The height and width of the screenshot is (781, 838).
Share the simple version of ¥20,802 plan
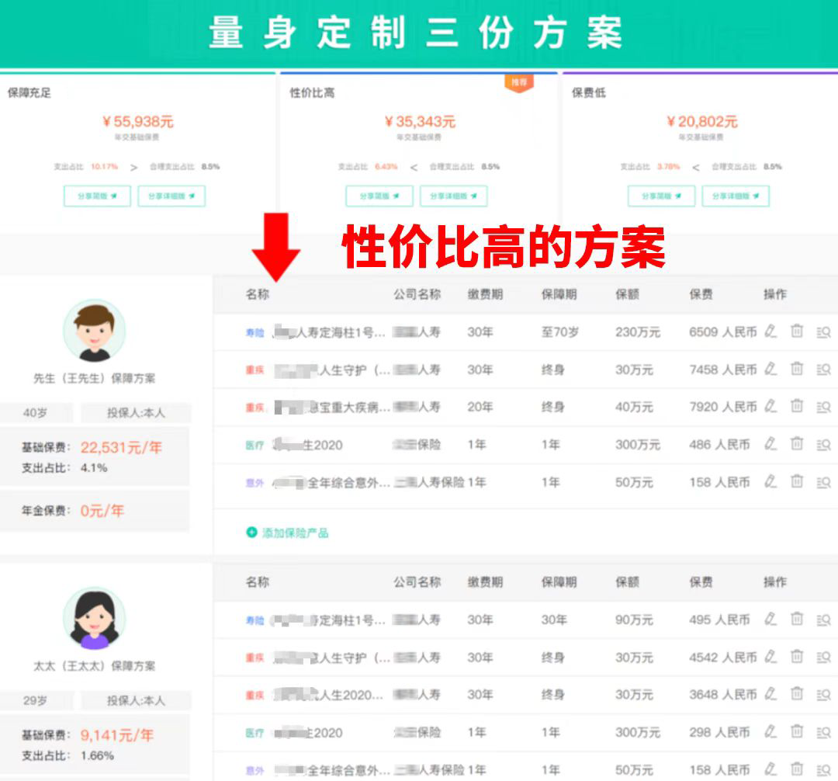(x=661, y=196)
